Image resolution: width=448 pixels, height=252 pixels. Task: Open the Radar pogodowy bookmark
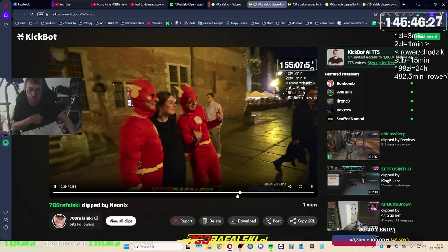point(353,23)
